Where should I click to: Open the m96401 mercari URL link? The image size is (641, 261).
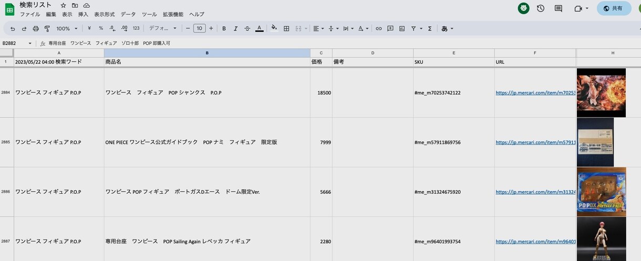click(535, 242)
